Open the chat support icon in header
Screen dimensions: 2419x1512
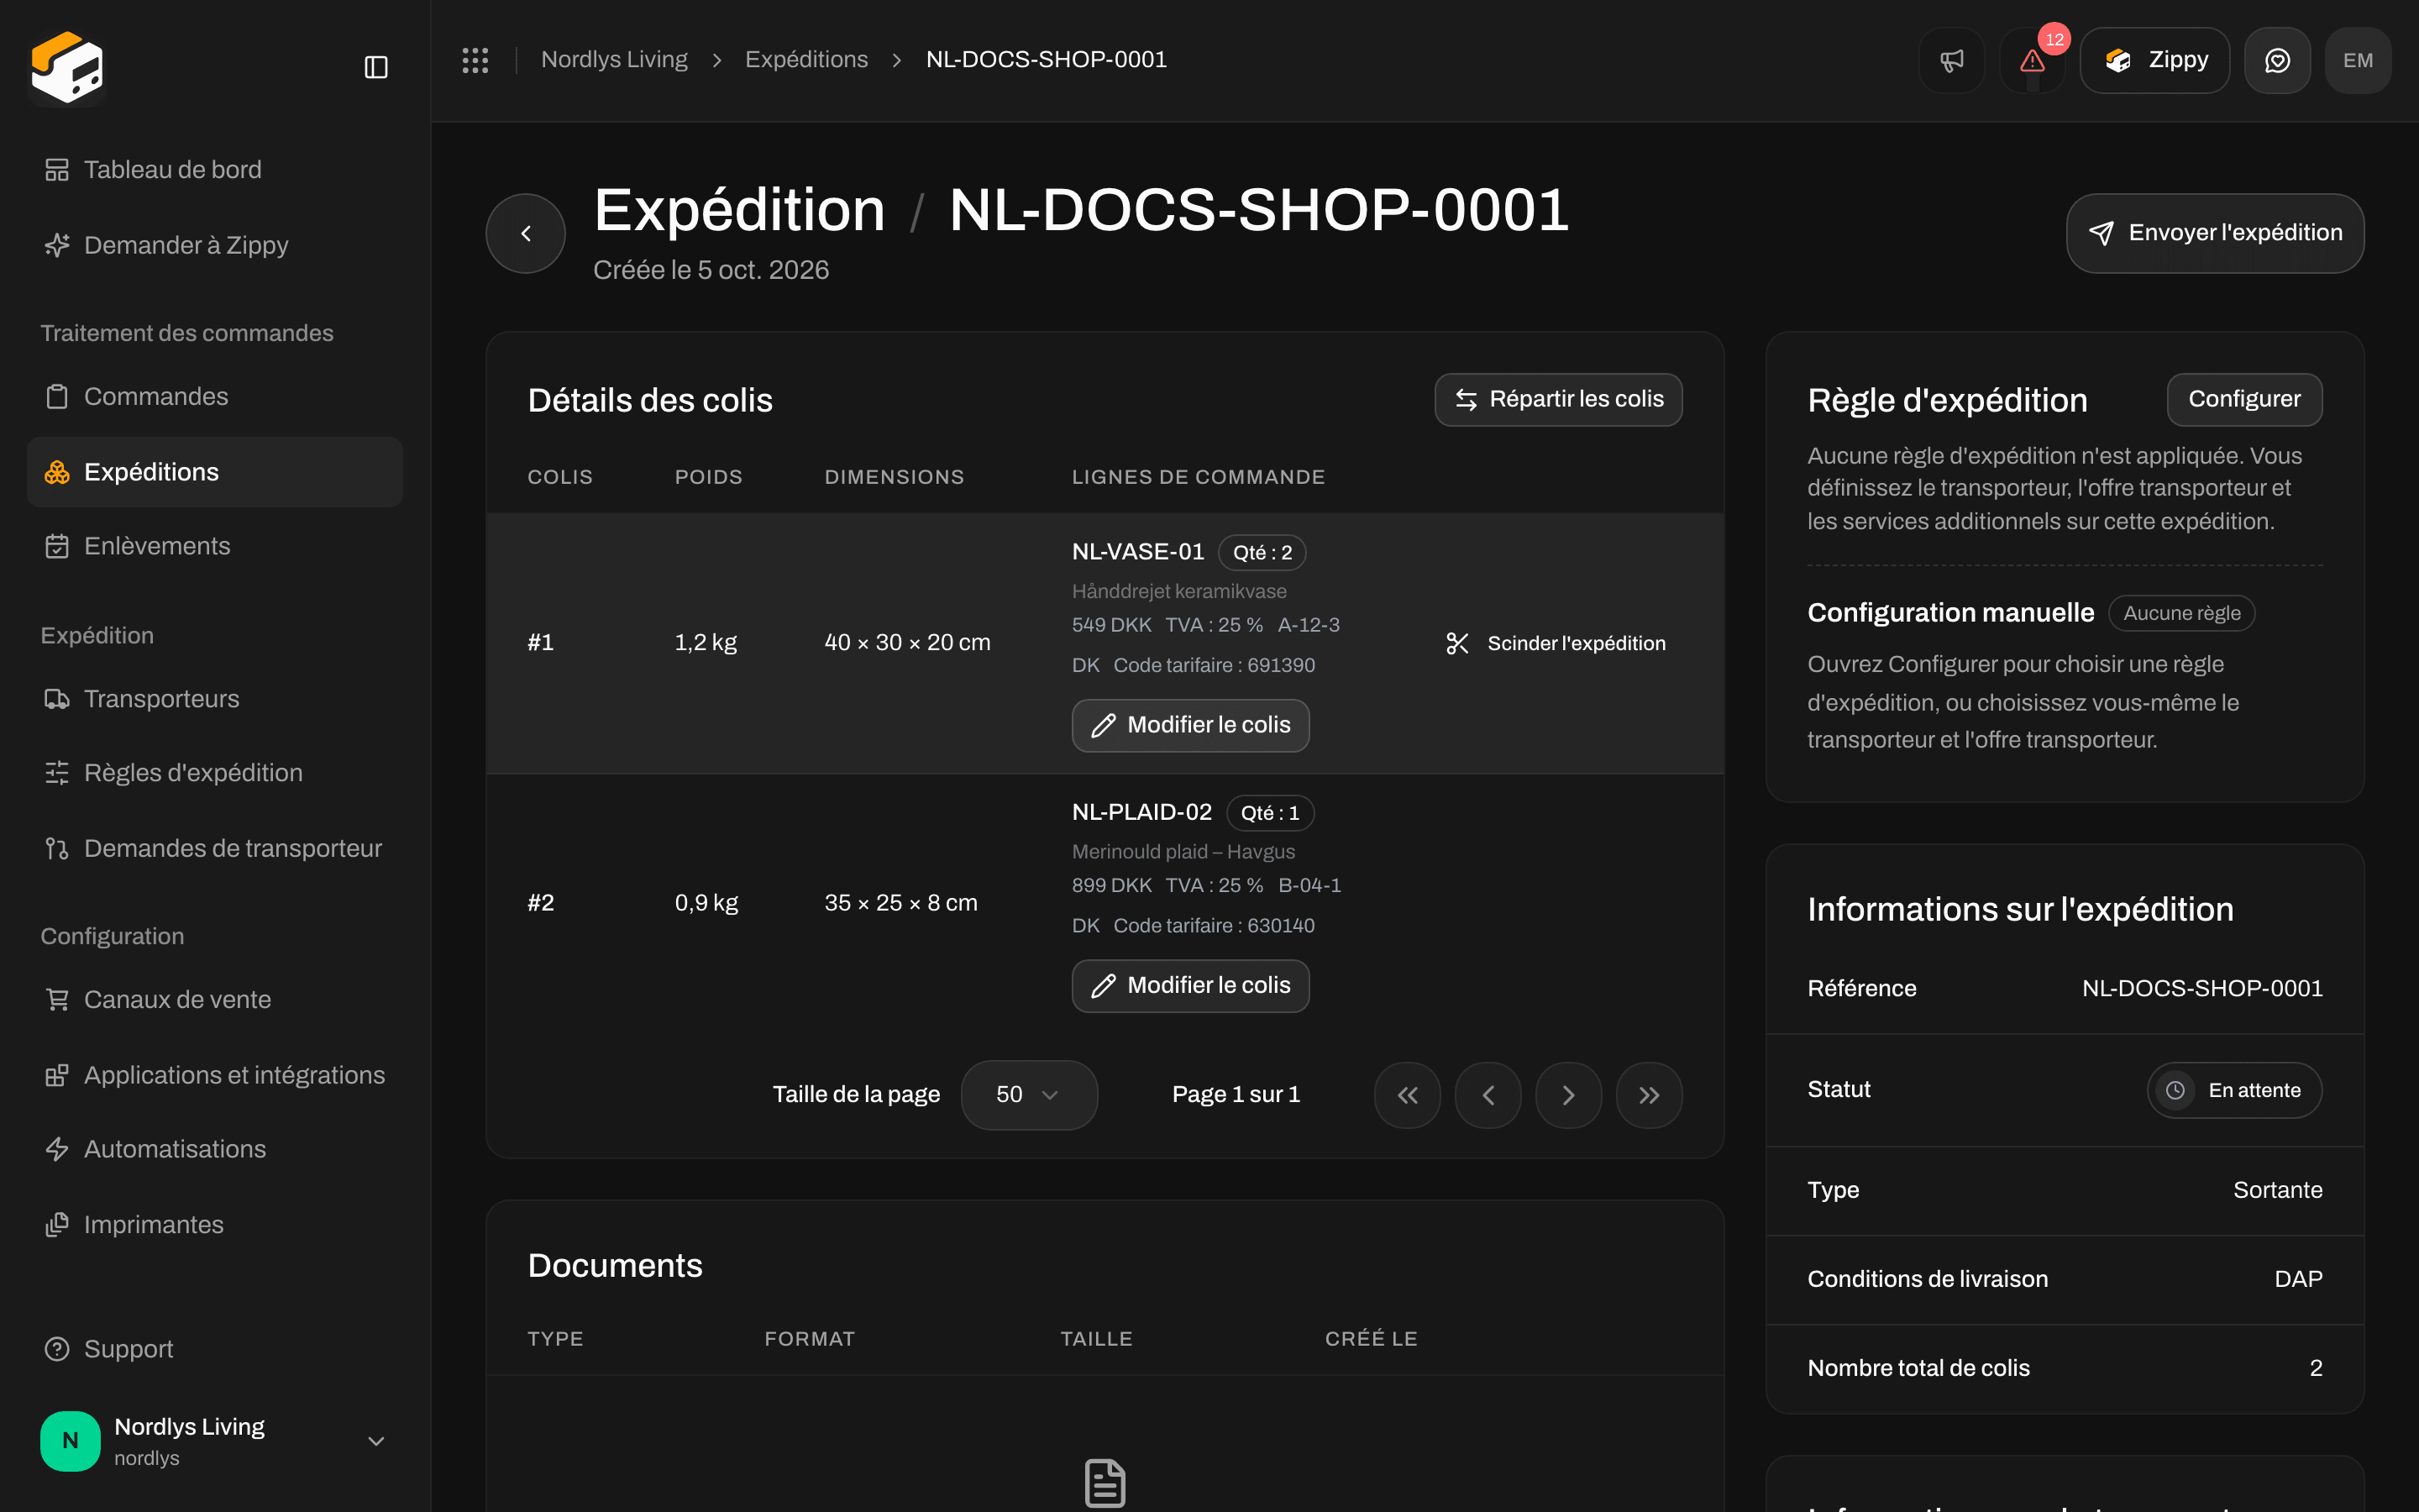pyautogui.click(x=2277, y=60)
